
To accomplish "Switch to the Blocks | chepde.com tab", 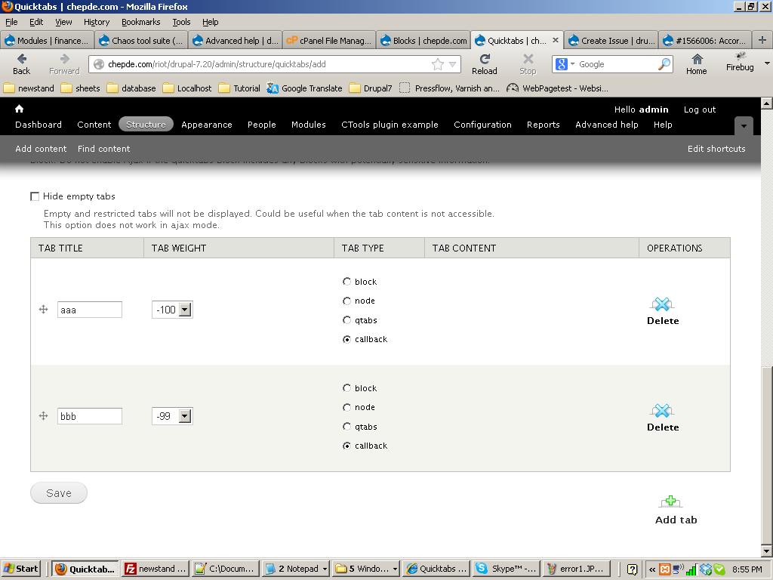I will coord(423,41).
